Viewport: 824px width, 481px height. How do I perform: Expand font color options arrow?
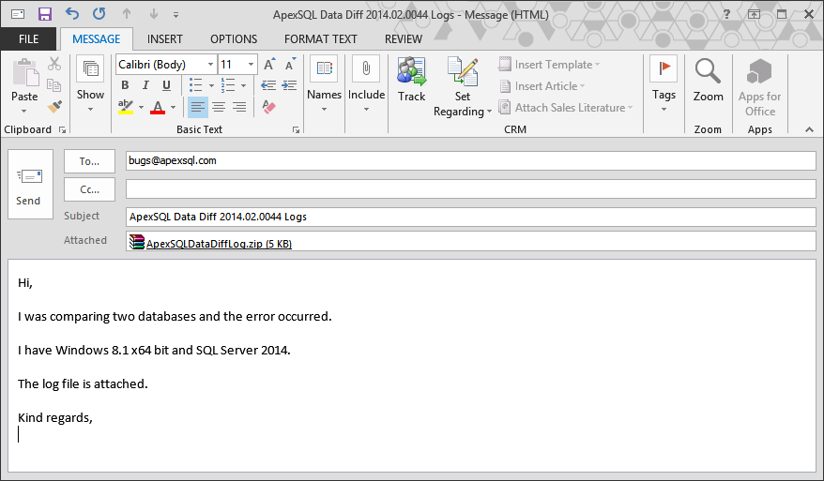(173, 107)
